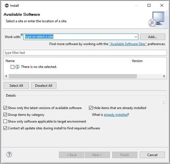
Task: Click the 'Version' column header
Action: (137, 61)
